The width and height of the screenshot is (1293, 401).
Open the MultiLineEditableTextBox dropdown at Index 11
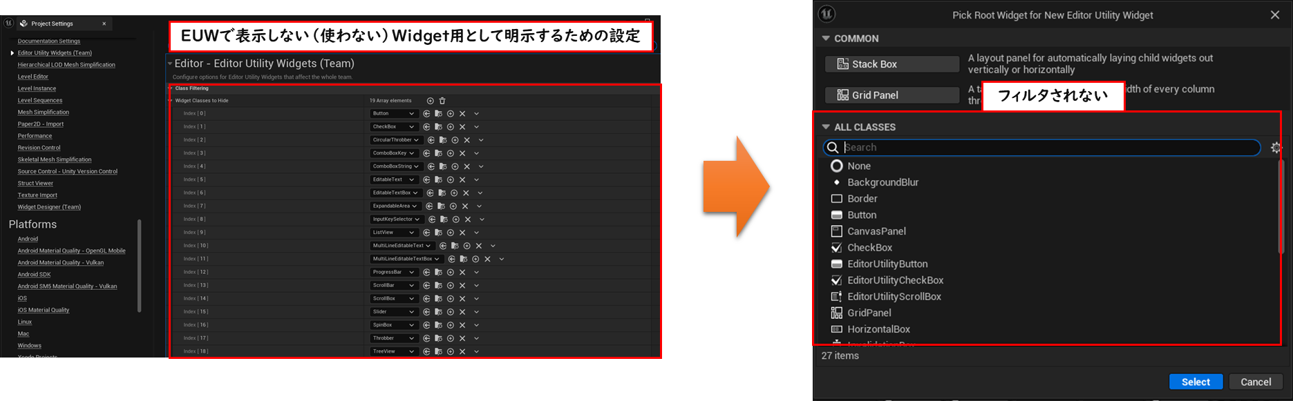point(406,259)
